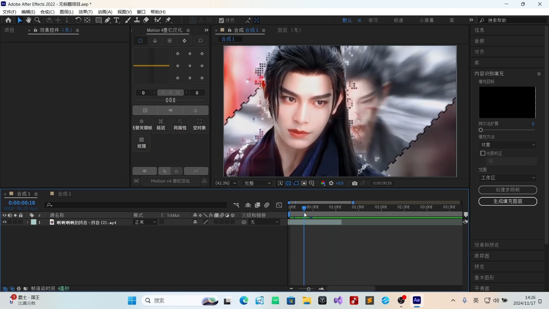
Task: Click the reset exposure icon in viewer
Action: pos(331,183)
